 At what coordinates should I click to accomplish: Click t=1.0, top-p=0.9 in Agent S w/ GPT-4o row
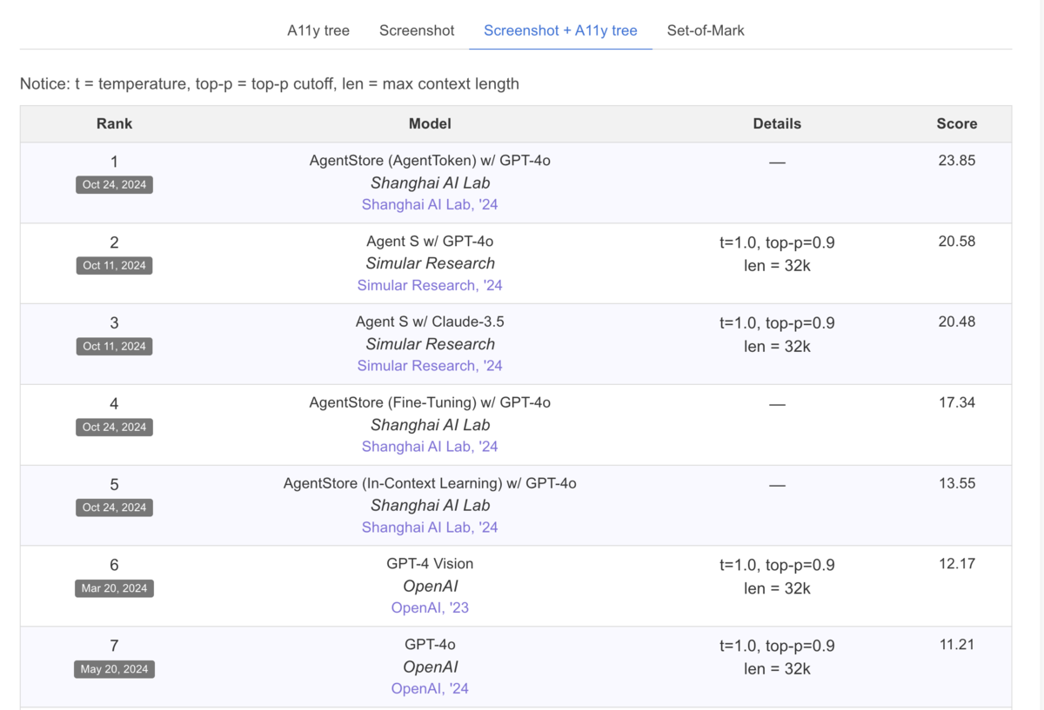click(777, 242)
